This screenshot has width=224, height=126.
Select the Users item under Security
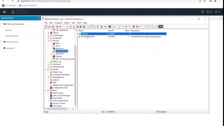pos(58,43)
